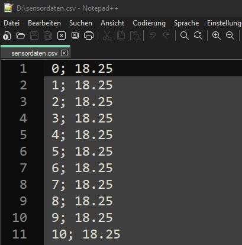Open the Einstellungen menu
Screen dimensions: 242x245
point(224,23)
